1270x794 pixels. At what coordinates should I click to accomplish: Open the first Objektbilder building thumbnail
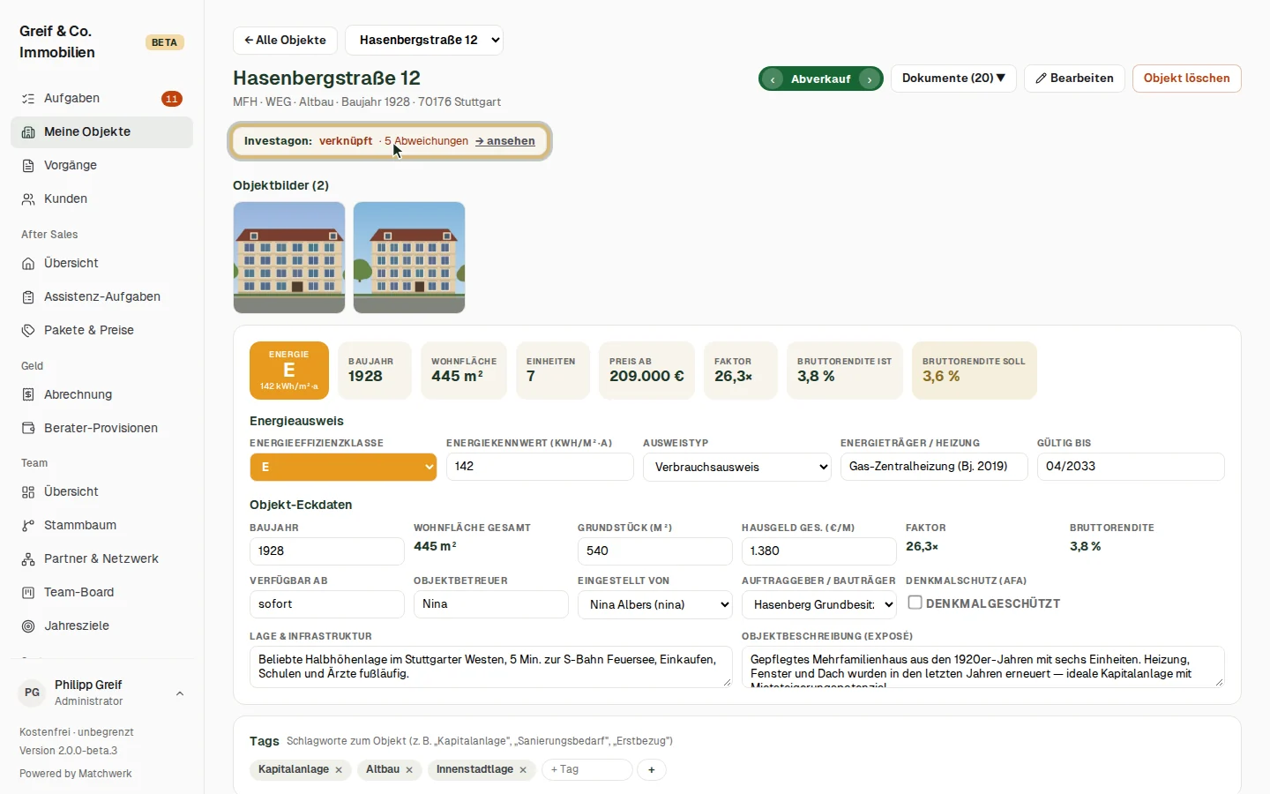289,258
